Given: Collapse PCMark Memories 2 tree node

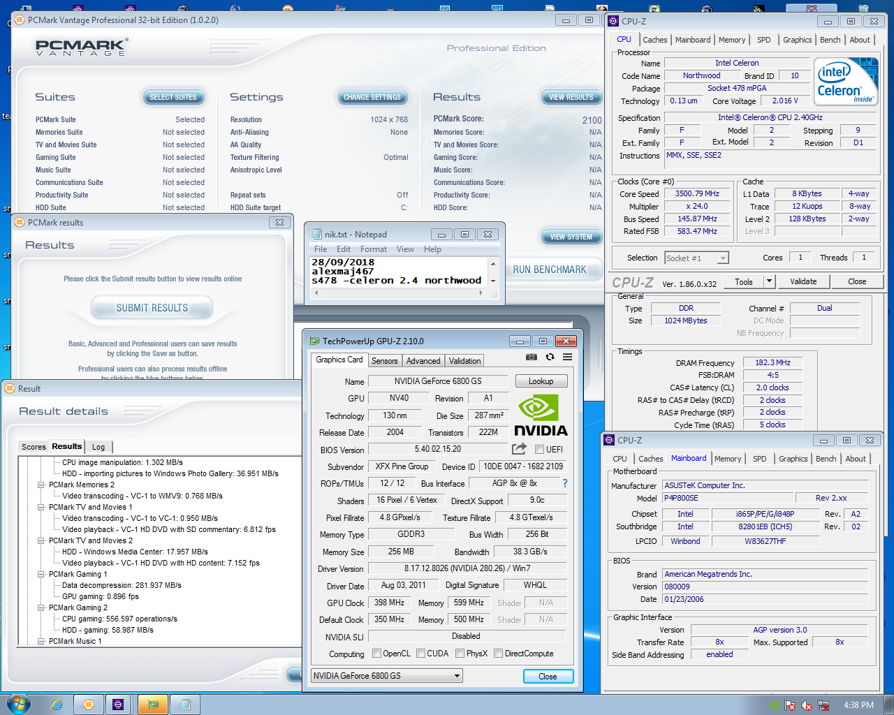Looking at the screenshot, I should click(41, 485).
